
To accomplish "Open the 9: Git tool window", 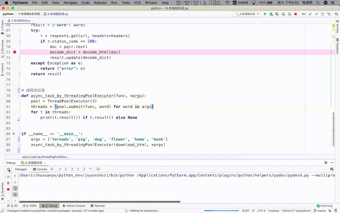I will click(x=13, y=206).
